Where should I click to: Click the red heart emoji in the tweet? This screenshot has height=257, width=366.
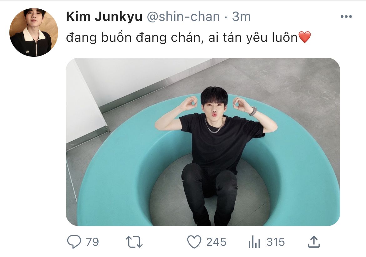(x=305, y=37)
